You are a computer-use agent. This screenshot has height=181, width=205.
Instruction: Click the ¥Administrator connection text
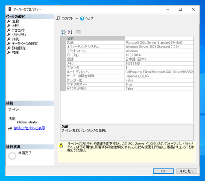pos(27,122)
